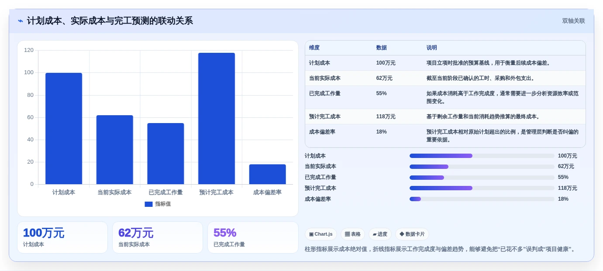Click the 已完成工作量 table row label
The image size is (603, 271).
tap(325, 93)
